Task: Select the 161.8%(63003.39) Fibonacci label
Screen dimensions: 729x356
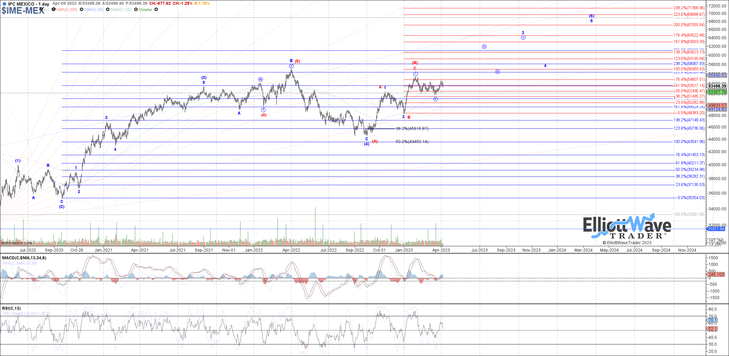Action: pos(689,42)
